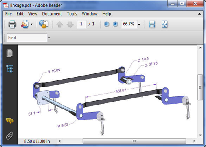The height and width of the screenshot is (147, 206).
Task: Click the Print icon in toolbar
Action: click(x=12, y=24)
